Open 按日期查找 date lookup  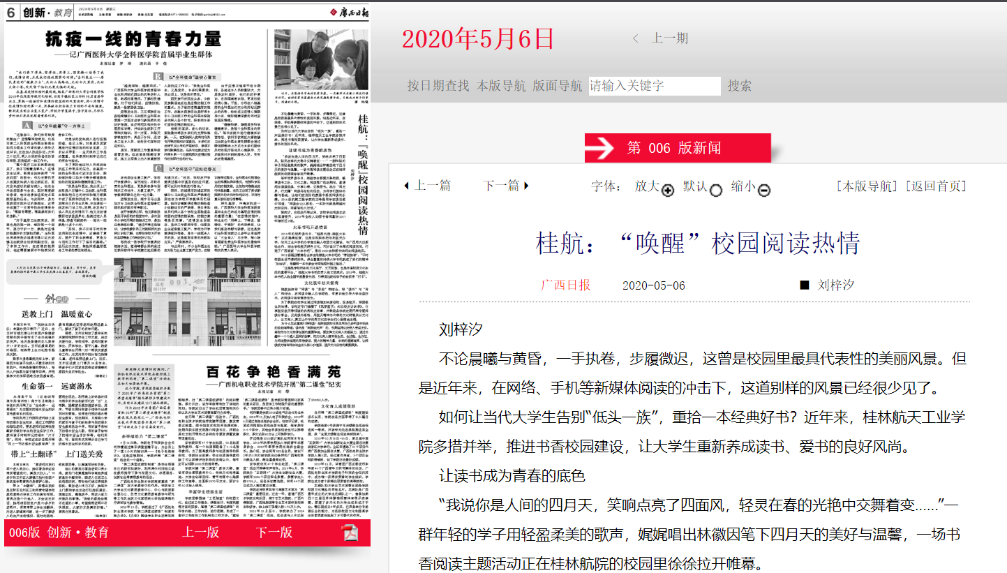click(x=438, y=86)
